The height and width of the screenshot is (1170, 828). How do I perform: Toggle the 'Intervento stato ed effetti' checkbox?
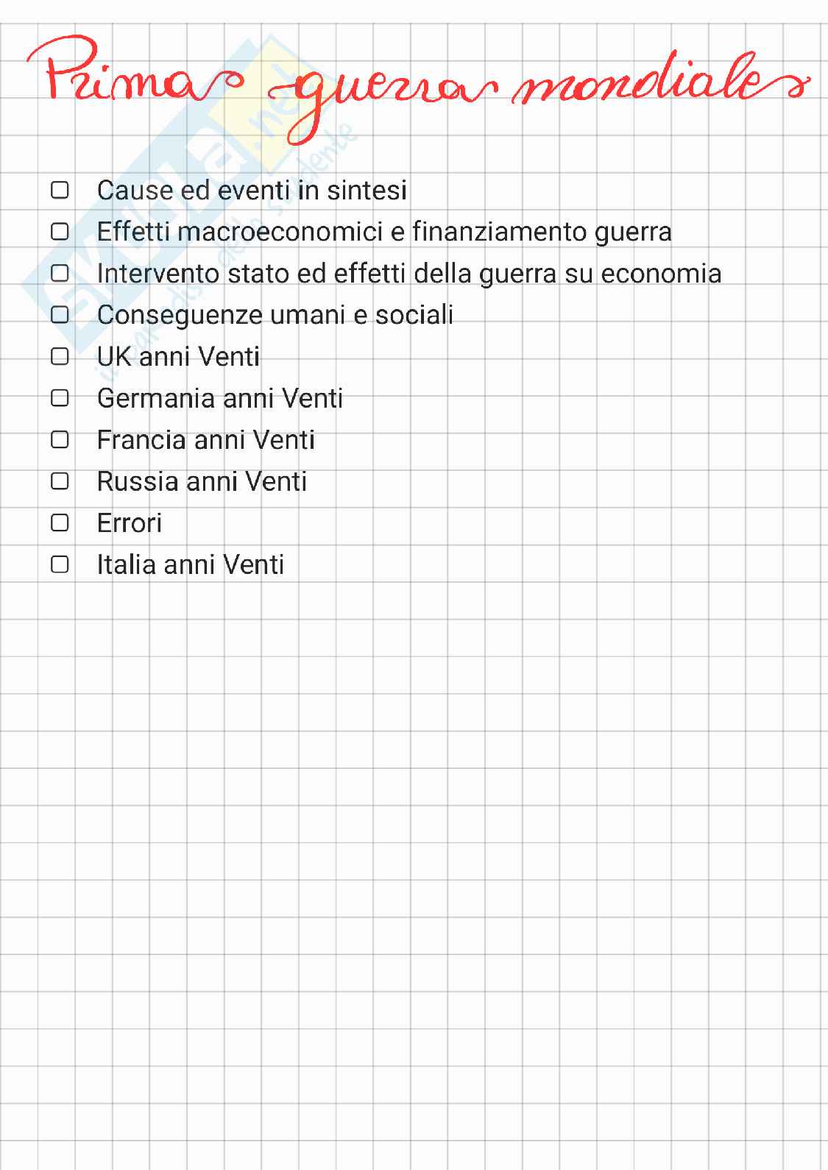coord(60,274)
